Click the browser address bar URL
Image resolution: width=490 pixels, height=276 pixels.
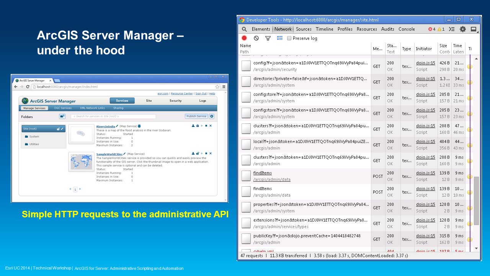[67, 87]
